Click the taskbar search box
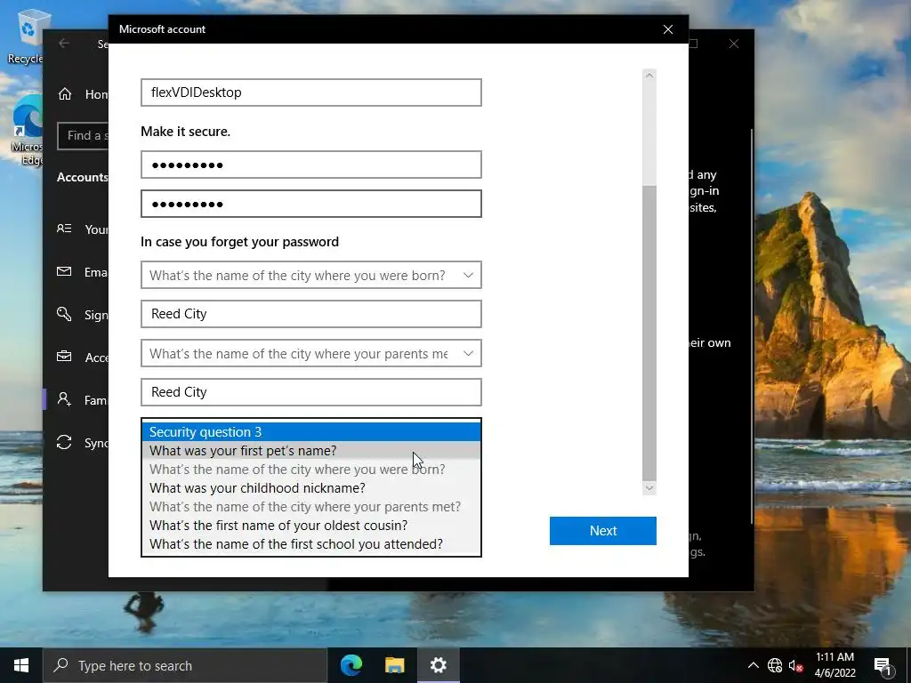911x683 pixels. (x=185, y=665)
